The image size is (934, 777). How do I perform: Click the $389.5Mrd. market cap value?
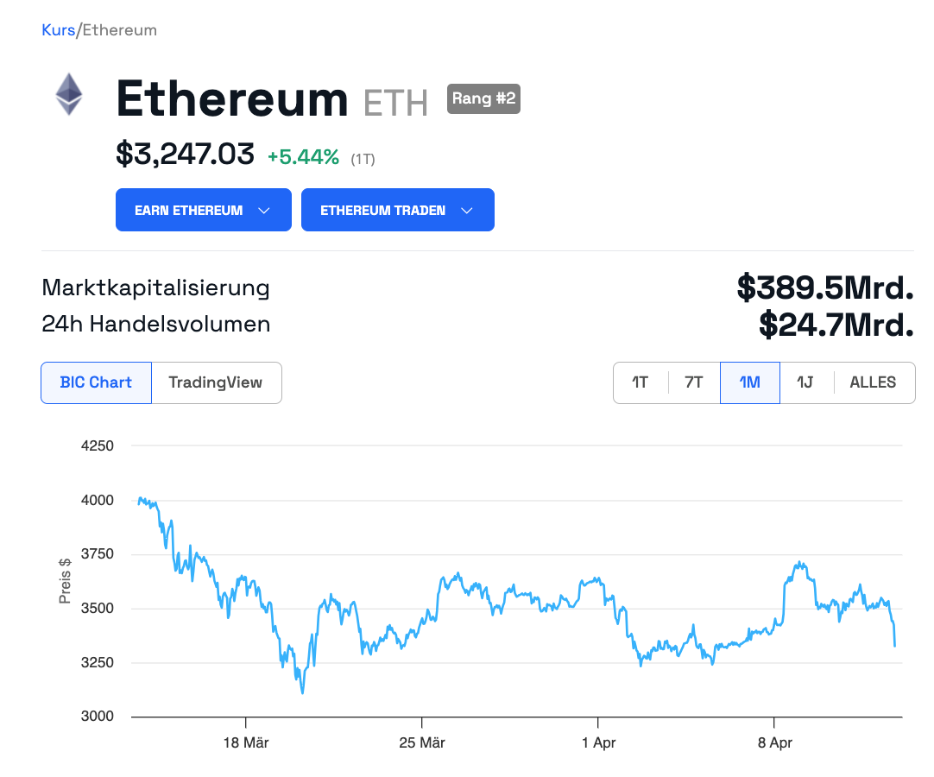point(824,287)
